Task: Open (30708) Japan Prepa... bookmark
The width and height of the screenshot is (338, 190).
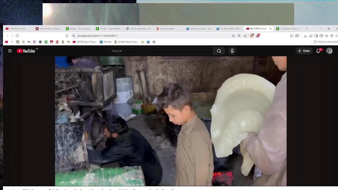Action: 85,42
